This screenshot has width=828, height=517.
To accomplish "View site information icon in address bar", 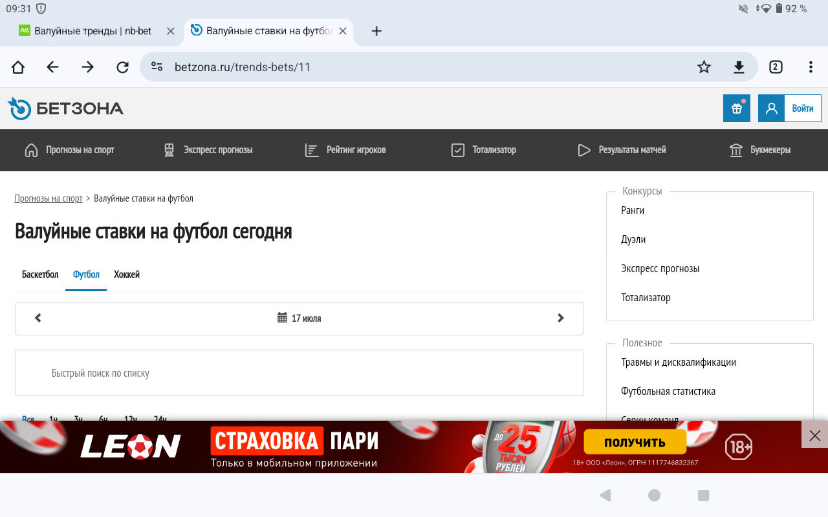I will point(157,67).
